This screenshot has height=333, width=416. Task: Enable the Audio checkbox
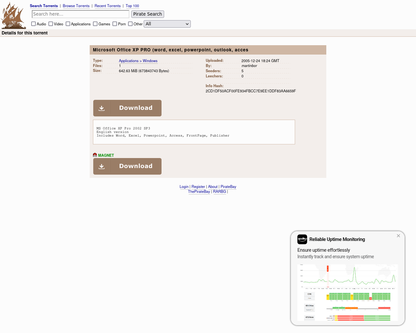click(33, 24)
